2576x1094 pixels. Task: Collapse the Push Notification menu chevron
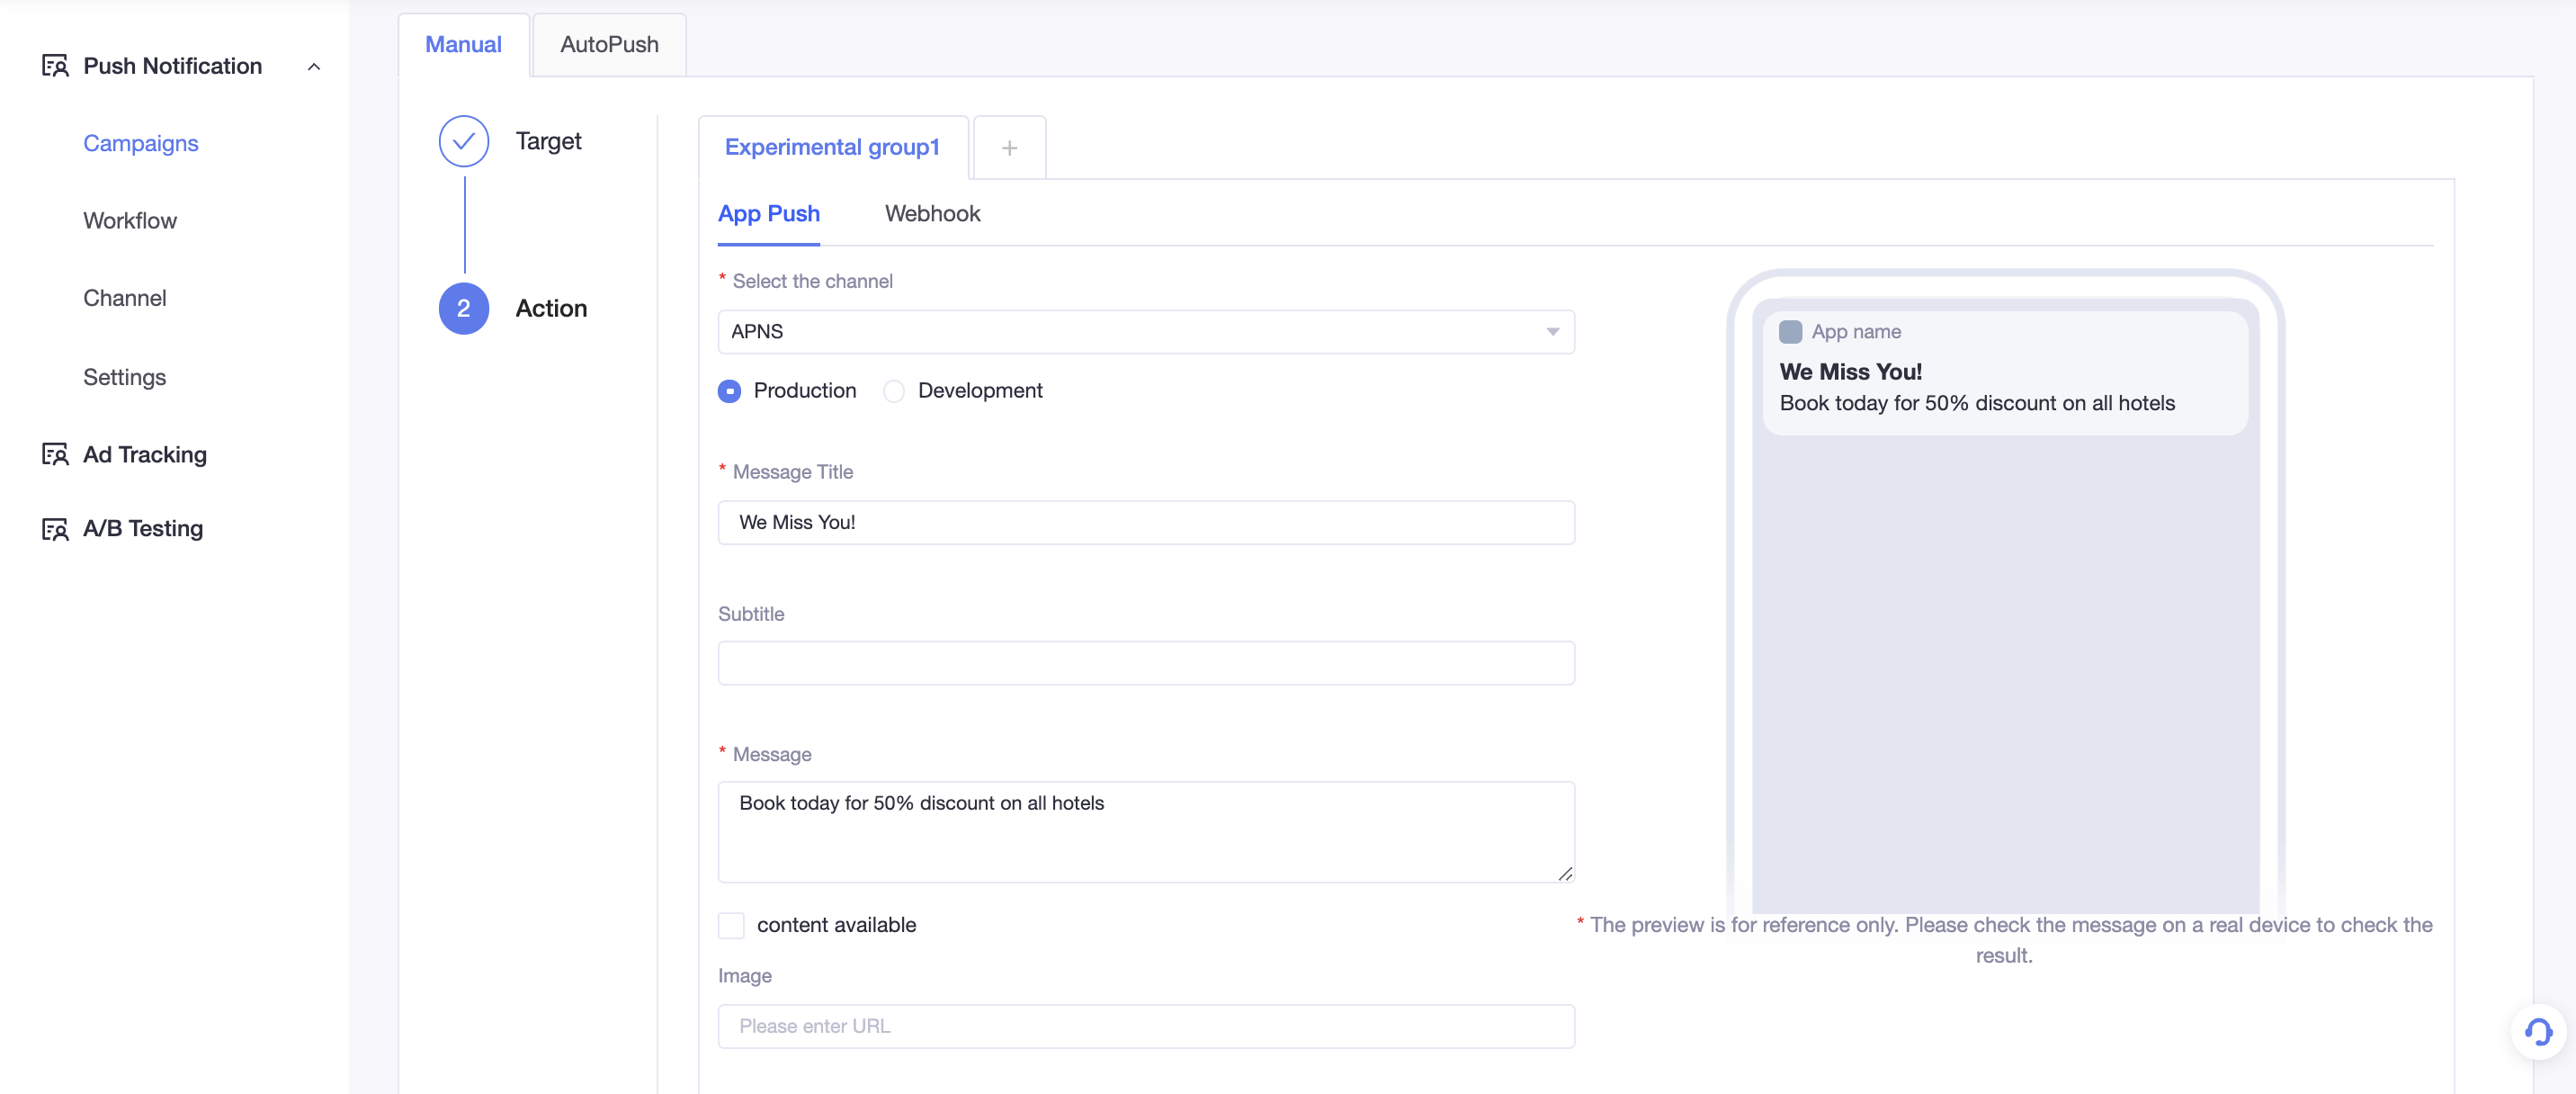pos(314,66)
